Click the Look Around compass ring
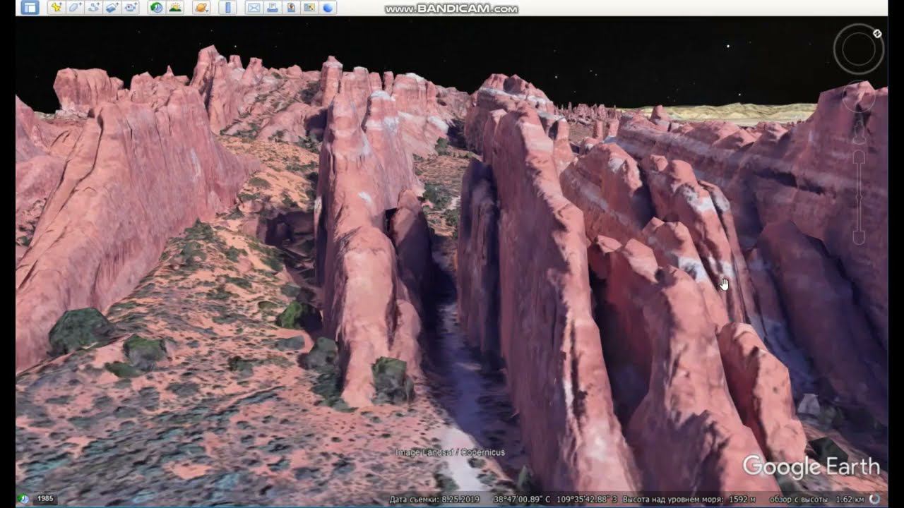 [858, 49]
